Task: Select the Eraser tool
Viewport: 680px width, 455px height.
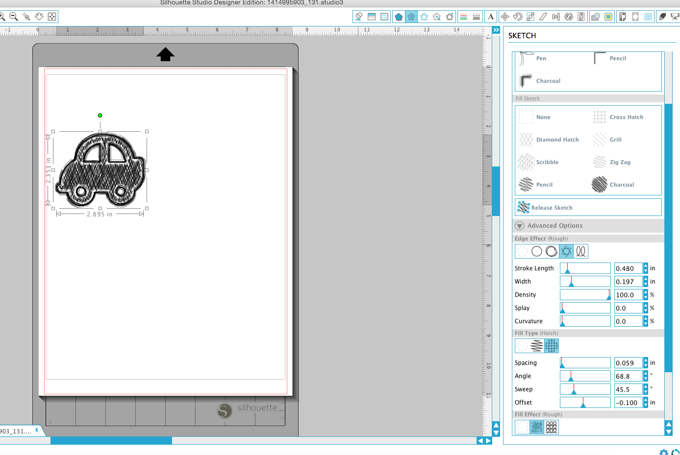Action: point(662,16)
